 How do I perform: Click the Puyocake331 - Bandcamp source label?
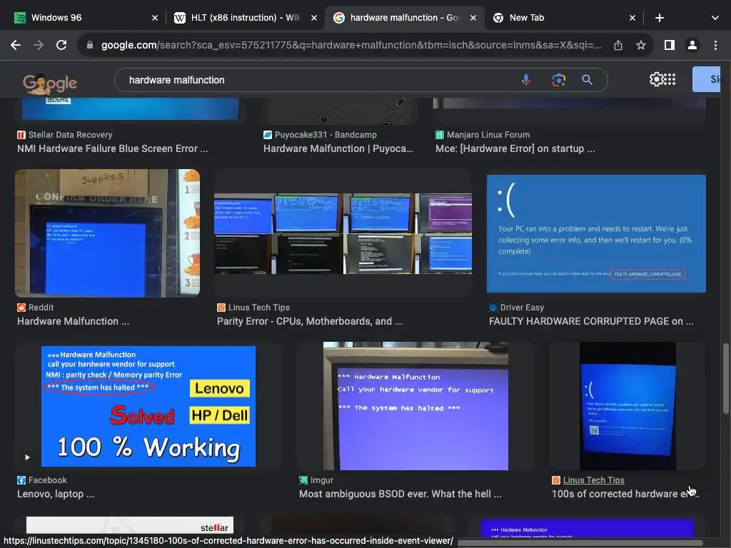click(x=326, y=135)
